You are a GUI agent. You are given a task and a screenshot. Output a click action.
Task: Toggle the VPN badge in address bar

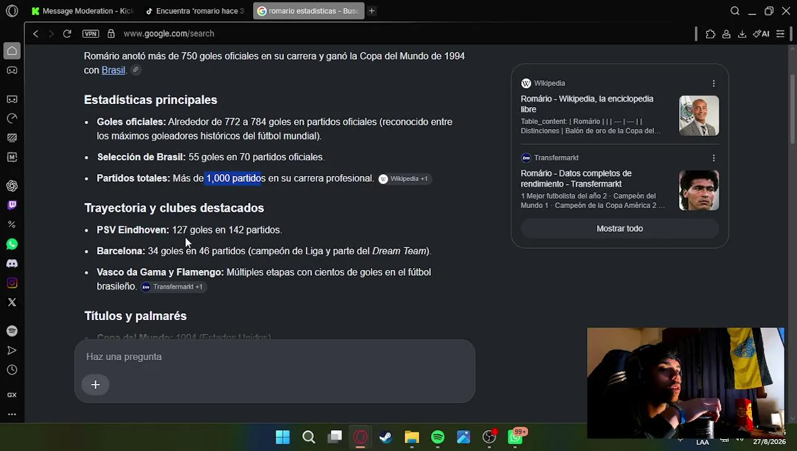click(90, 34)
